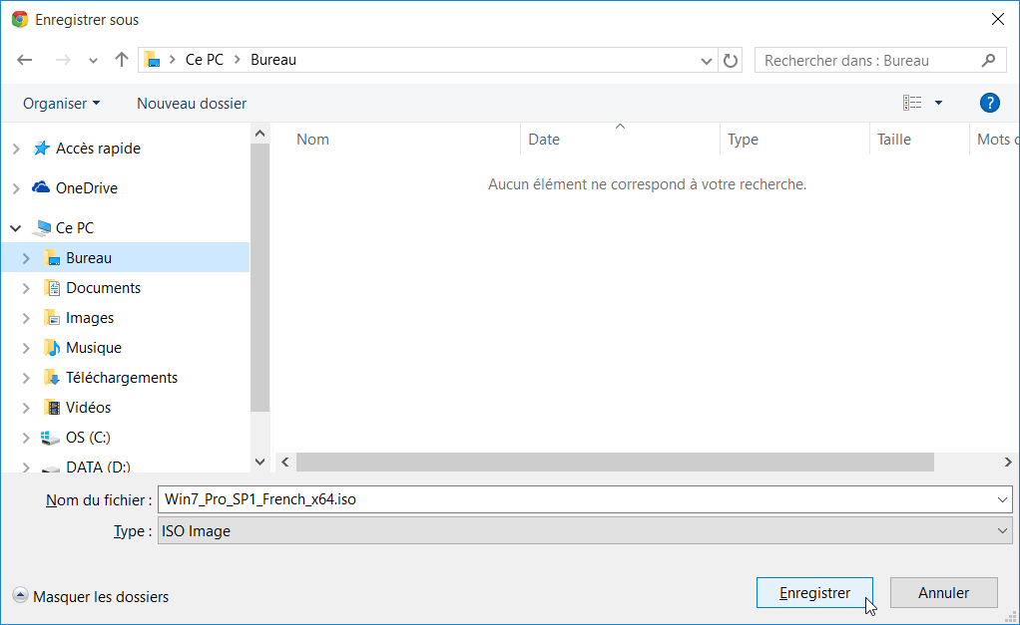Click the horizontal scrollbar left arrow
The image size is (1020, 625).
pyautogui.click(x=284, y=462)
